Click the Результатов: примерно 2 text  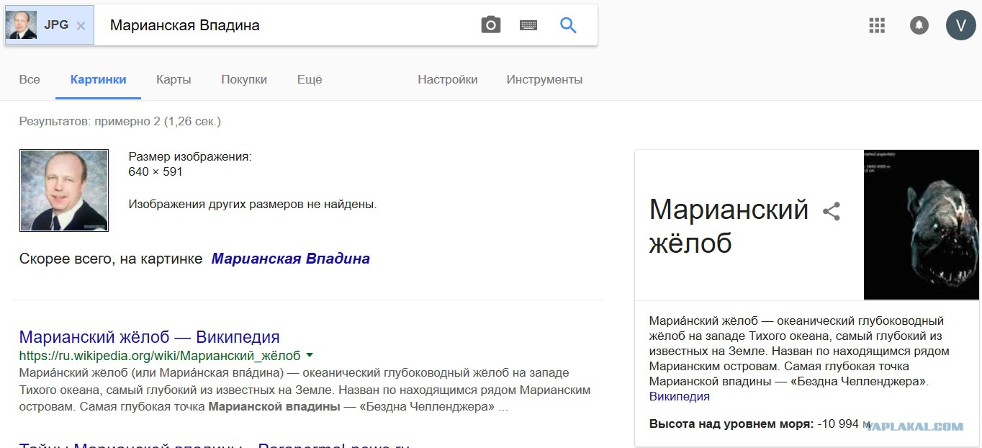[120, 122]
